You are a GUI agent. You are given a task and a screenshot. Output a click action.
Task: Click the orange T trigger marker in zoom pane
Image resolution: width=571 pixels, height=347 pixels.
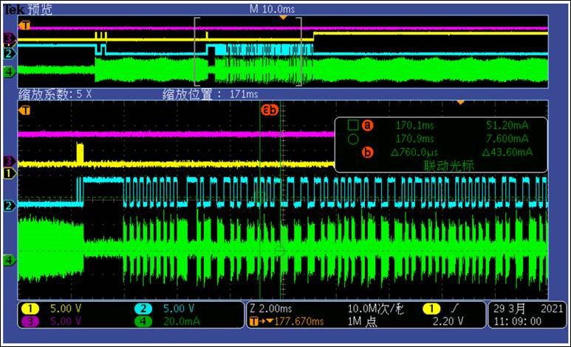[x=24, y=110]
